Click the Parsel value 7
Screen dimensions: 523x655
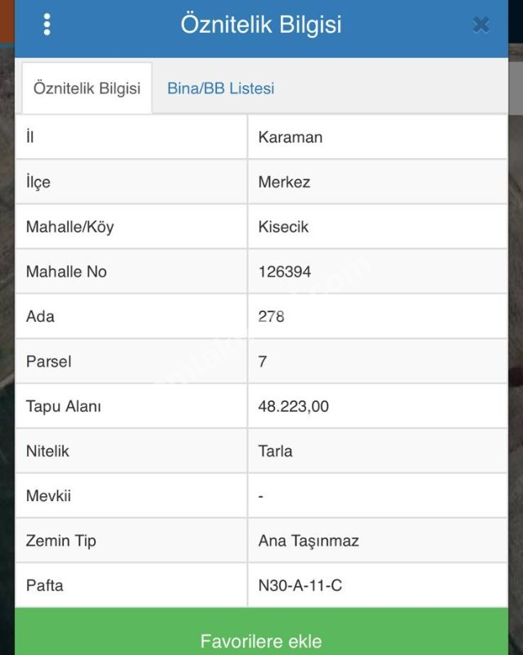[263, 361]
